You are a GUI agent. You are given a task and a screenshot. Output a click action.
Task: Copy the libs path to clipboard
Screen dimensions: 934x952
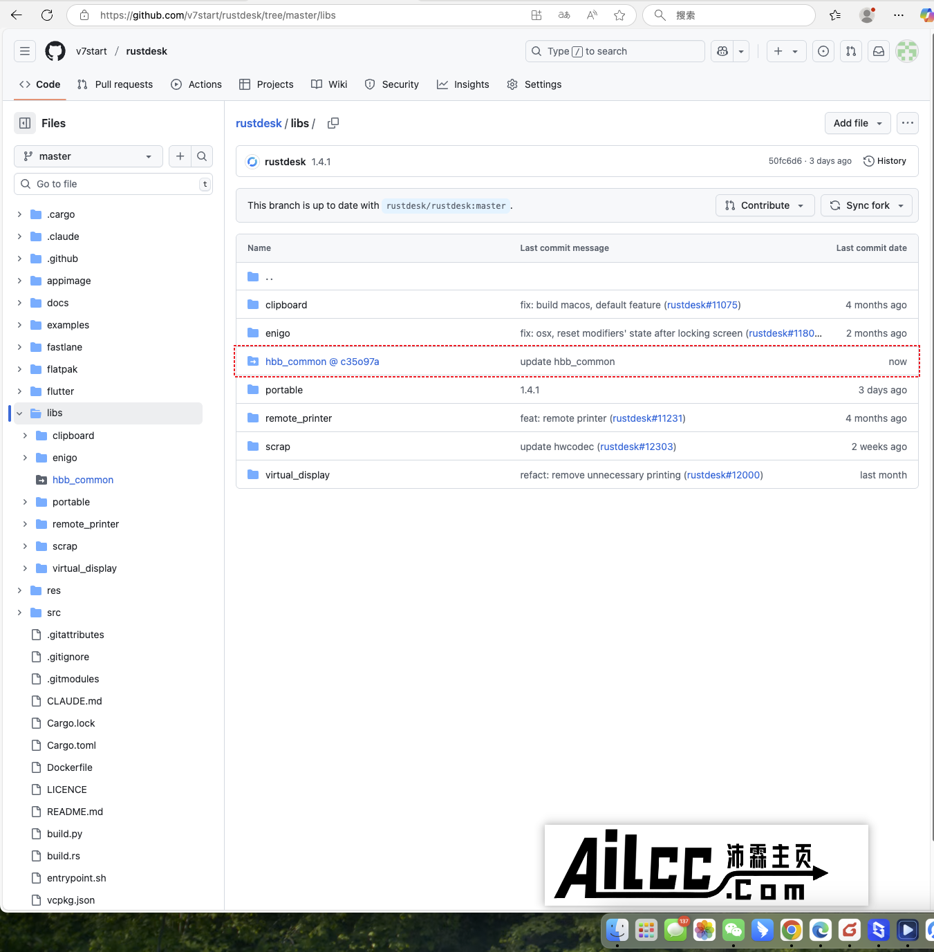point(333,123)
